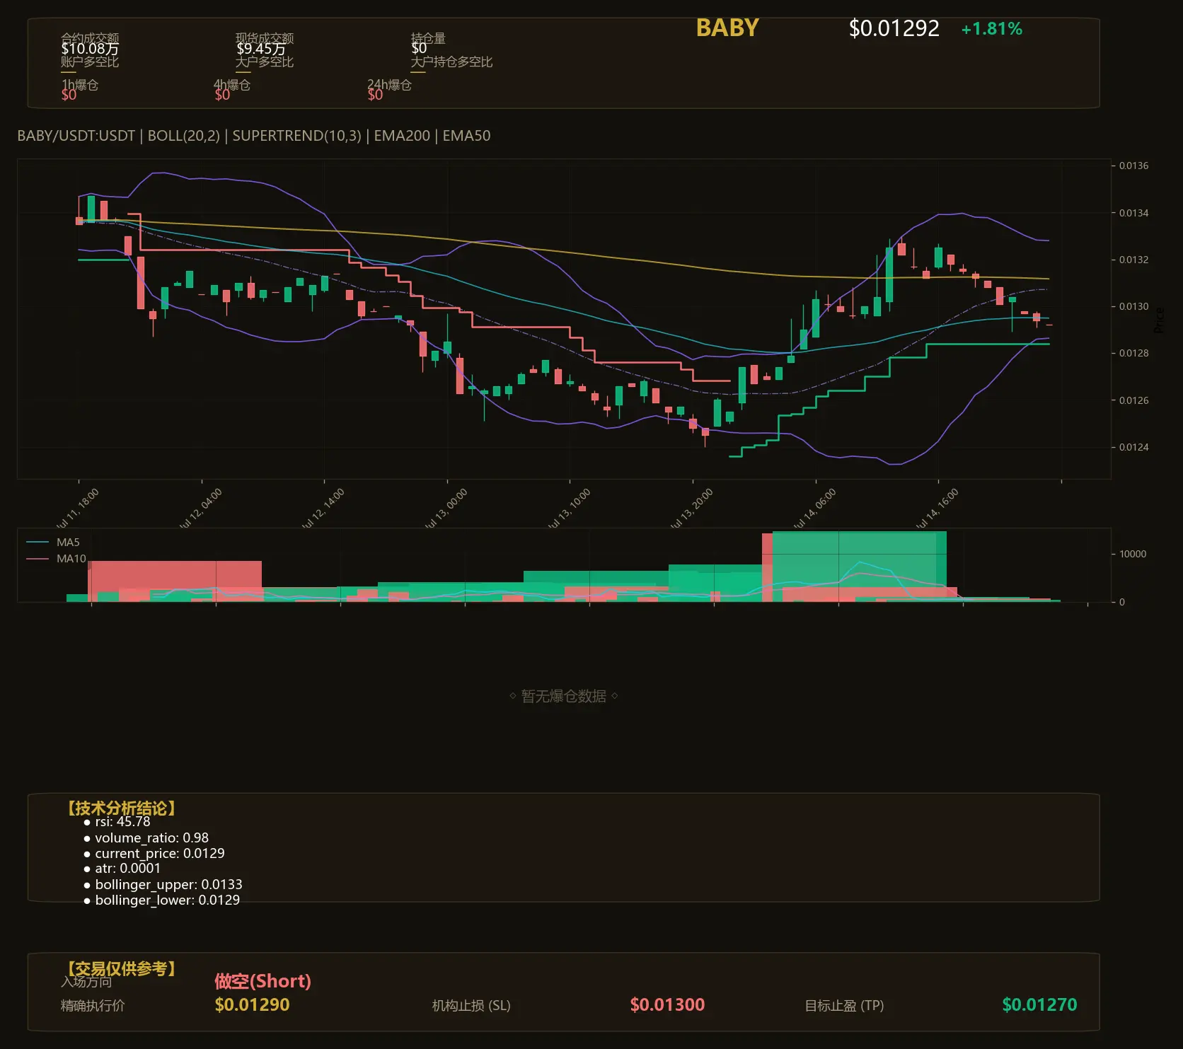Viewport: 1183px width, 1049px height.
Task: Click the 持仓量 open interest label
Action: [x=428, y=37]
